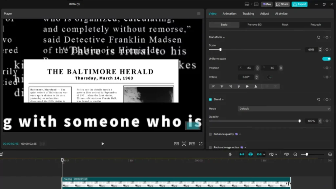The image size is (336, 189).
Task: Toggle main track magnet in timeline
Action: (x=242, y=154)
